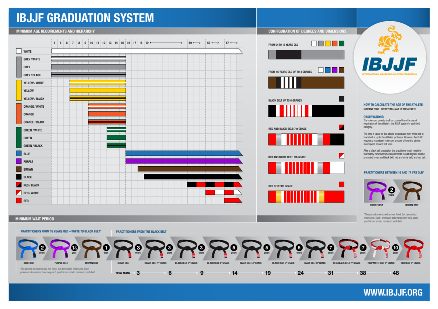The image size is (438, 309).
Task: Click the tall Yellow legend swatch
Action: 19,90
